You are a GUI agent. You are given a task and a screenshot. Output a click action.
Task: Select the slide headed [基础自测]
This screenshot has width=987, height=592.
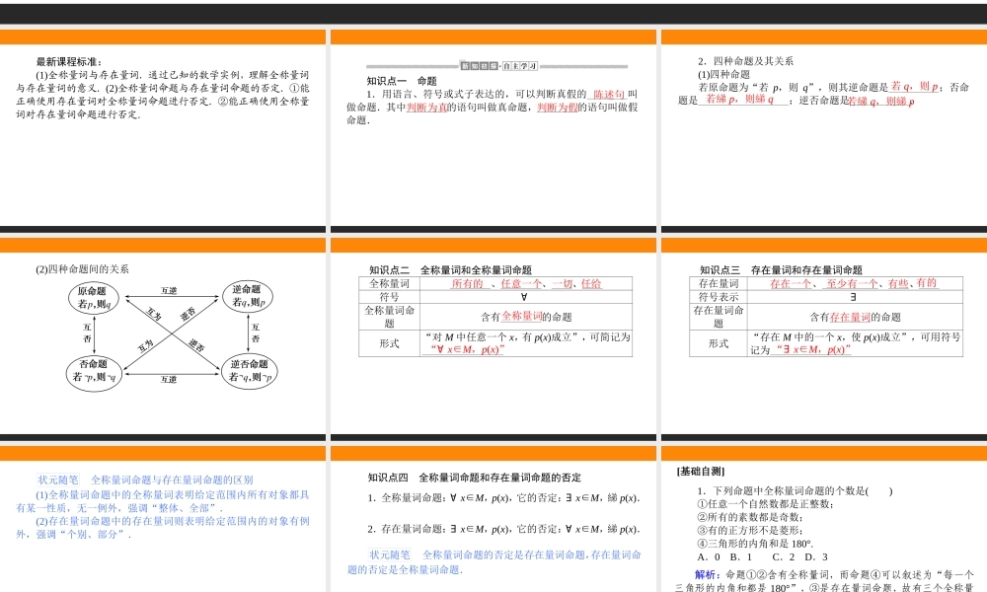click(824, 519)
